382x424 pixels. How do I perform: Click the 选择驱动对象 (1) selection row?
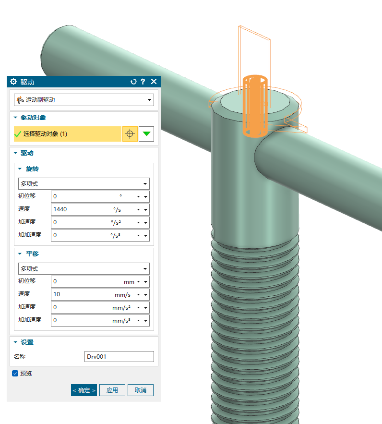point(67,134)
